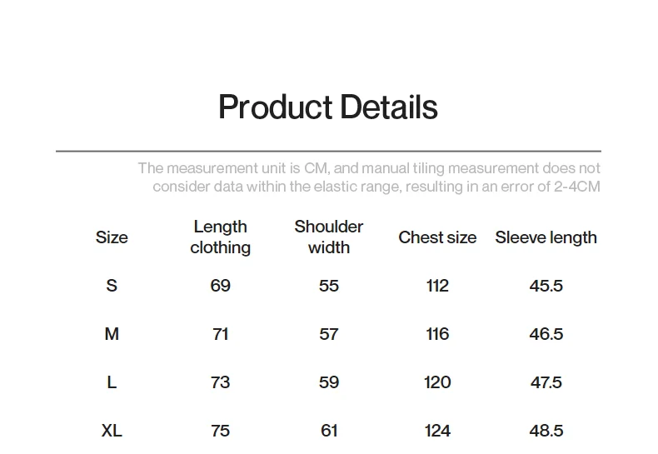This screenshot has height=454, width=658.
Task: Select the XL size row label
Action: 112,431
